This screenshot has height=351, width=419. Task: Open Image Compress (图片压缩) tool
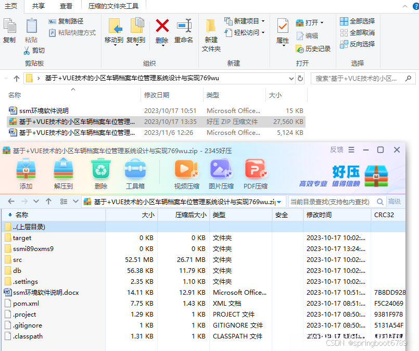[x=221, y=174]
